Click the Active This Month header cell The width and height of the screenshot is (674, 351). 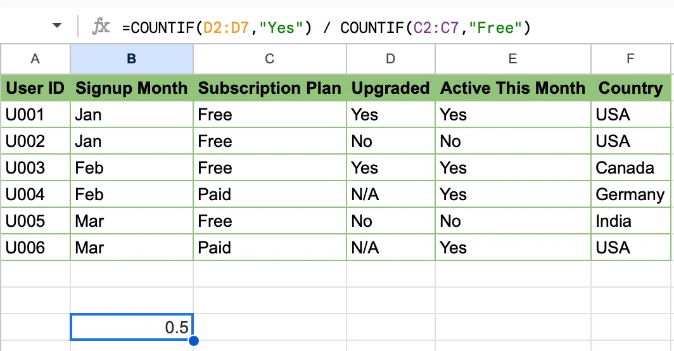pyautogui.click(x=513, y=88)
